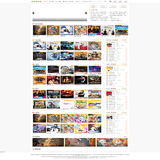Open the orange 'more' link of the TV series section
The image size is (160, 160).
click(x=96, y=40)
